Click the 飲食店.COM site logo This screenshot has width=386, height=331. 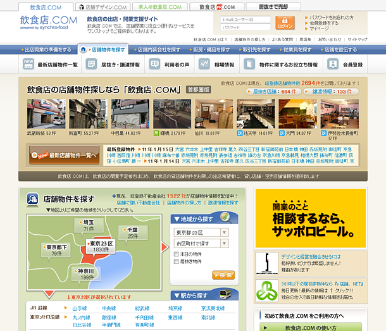point(49,22)
